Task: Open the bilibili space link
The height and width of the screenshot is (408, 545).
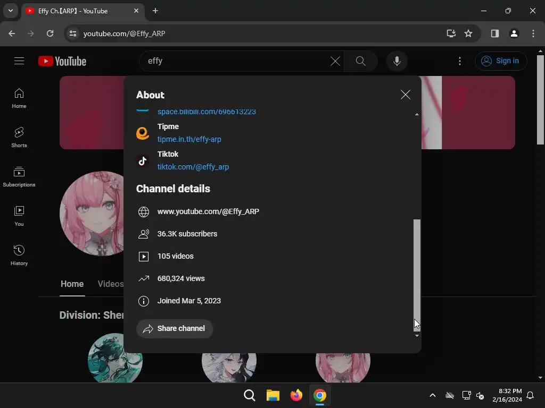Action: point(207,112)
